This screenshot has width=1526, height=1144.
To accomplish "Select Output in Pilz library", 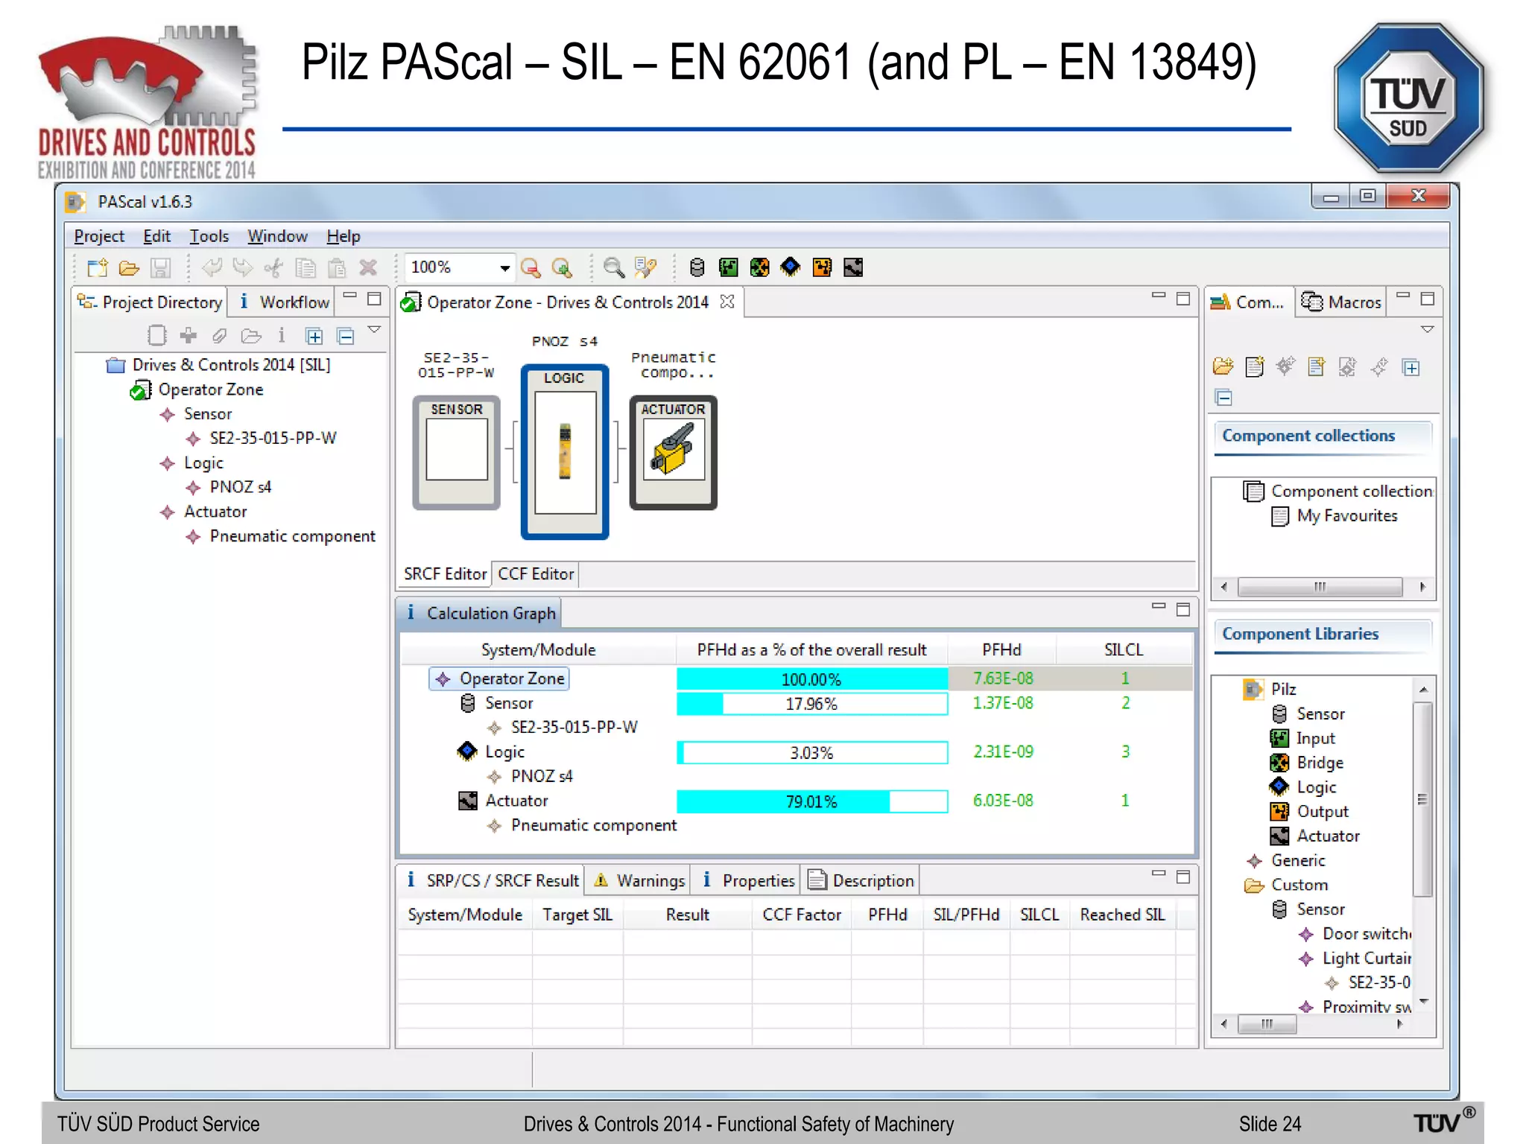I will tap(1322, 812).
